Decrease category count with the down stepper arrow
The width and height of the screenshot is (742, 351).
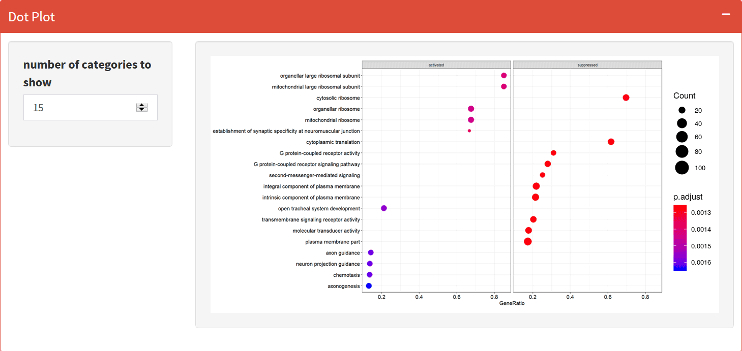142,110
